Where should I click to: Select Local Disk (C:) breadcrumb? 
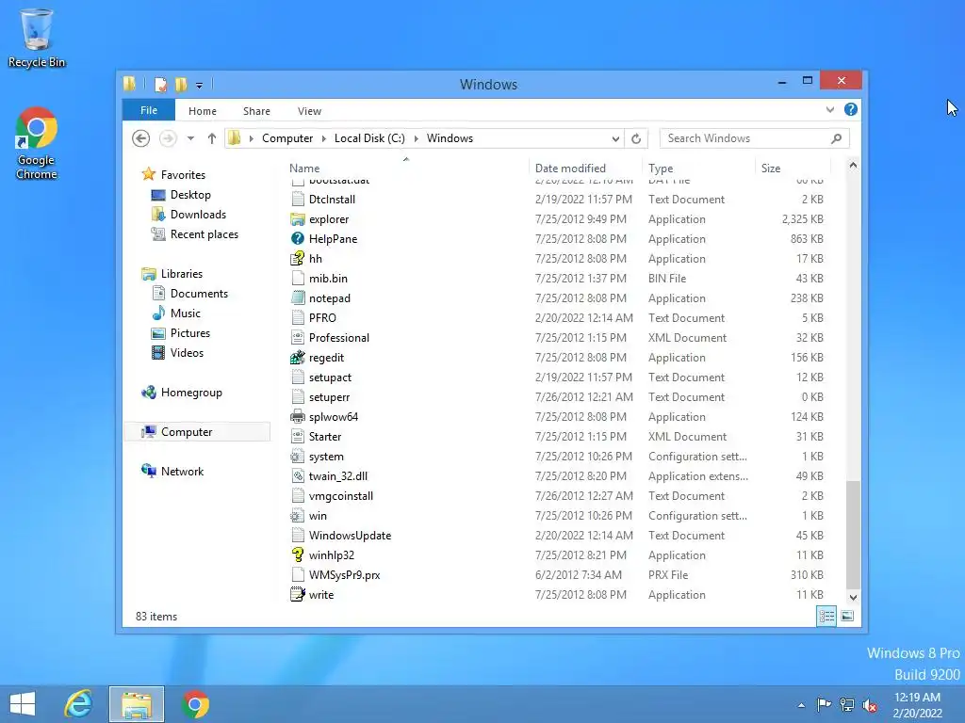[369, 138]
